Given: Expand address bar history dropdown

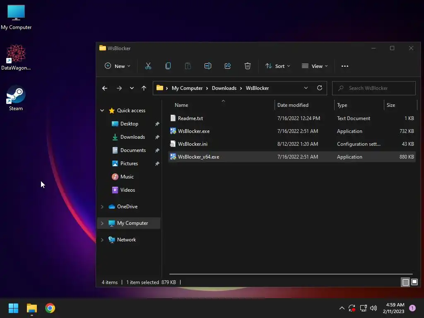Looking at the screenshot, I should (x=306, y=88).
